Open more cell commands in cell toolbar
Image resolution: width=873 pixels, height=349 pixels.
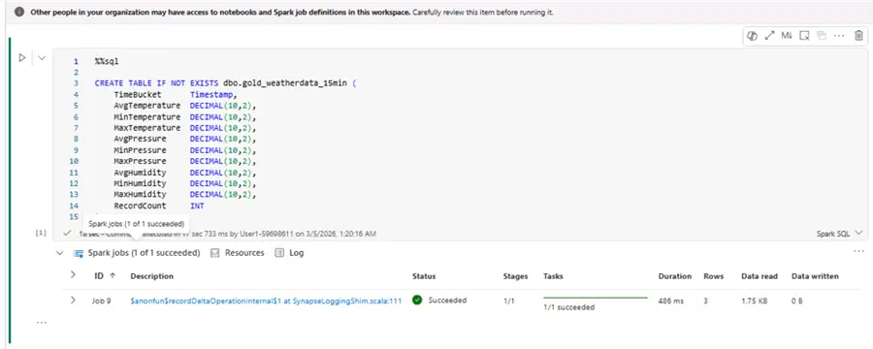click(x=839, y=36)
